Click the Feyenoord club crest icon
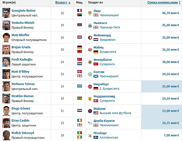182x141 pixels. (90, 37)
